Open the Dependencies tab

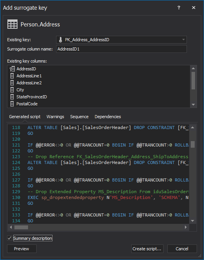pyautogui.click(x=108, y=117)
